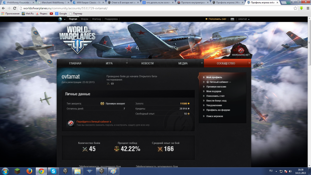The image size is (311, 175).
Task: Open the globe language selector icon
Action: 60,19
